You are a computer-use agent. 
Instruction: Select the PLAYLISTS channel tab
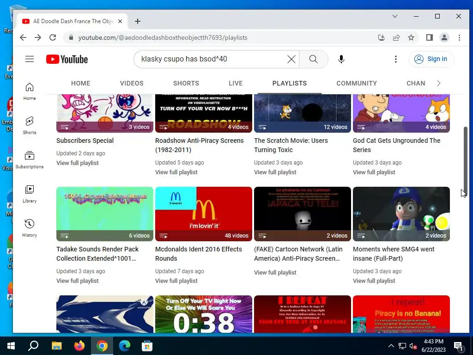[x=290, y=83]
